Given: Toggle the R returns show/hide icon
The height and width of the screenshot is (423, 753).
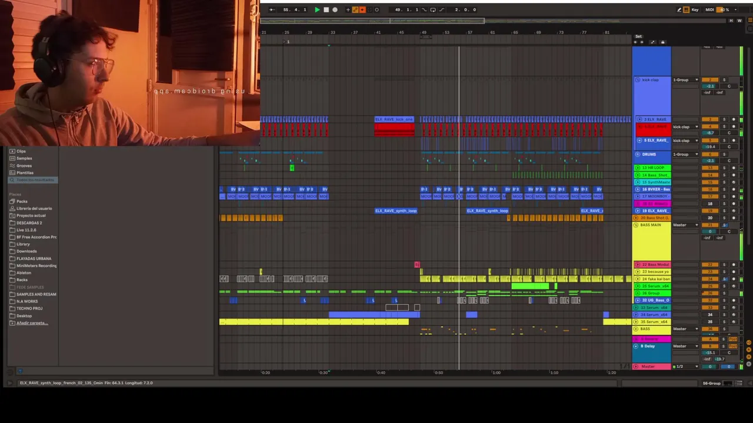Looking at the screenshot, I should [749, 349].
